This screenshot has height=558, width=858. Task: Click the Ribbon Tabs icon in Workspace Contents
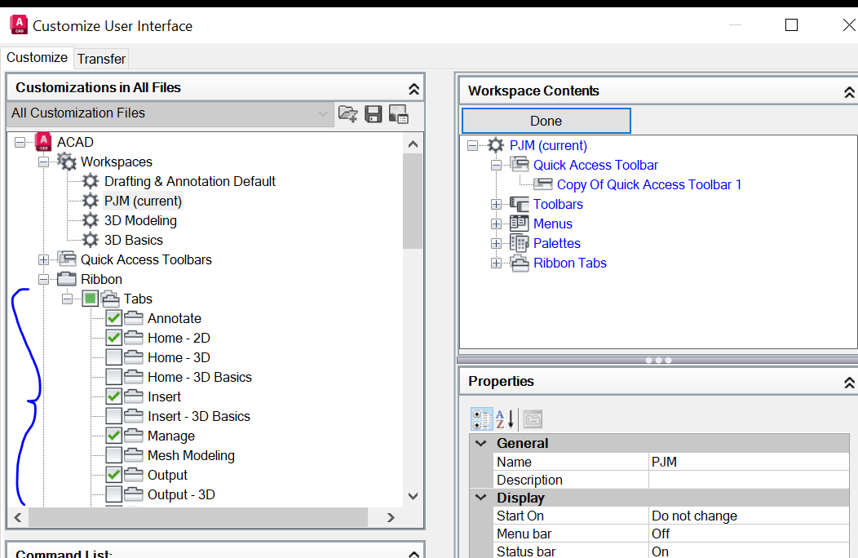[x=520, y=263]
